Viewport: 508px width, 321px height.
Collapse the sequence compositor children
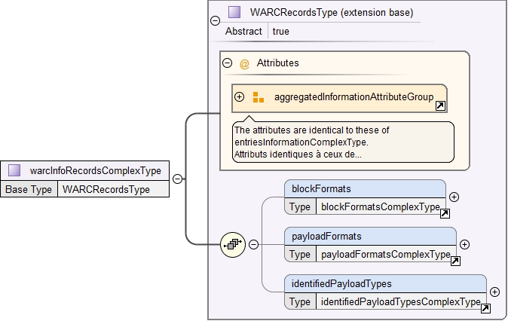point(254,245)
